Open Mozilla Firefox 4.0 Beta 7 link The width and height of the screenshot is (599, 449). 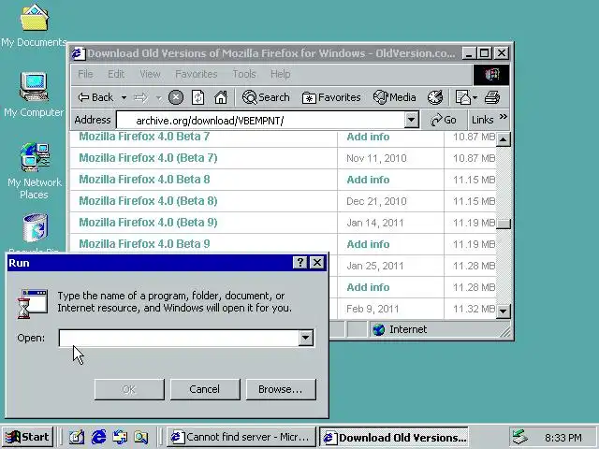pyautogui.click(x=144, y=137)
